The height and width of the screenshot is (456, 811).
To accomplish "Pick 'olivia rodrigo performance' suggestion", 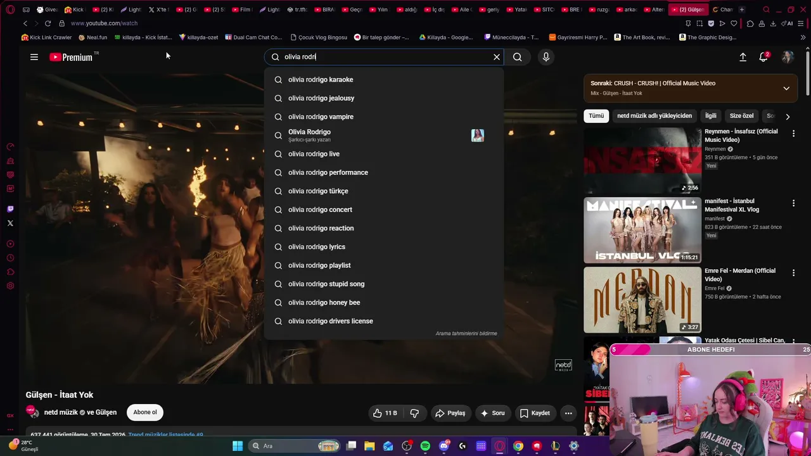I will [x=384, y=172].
